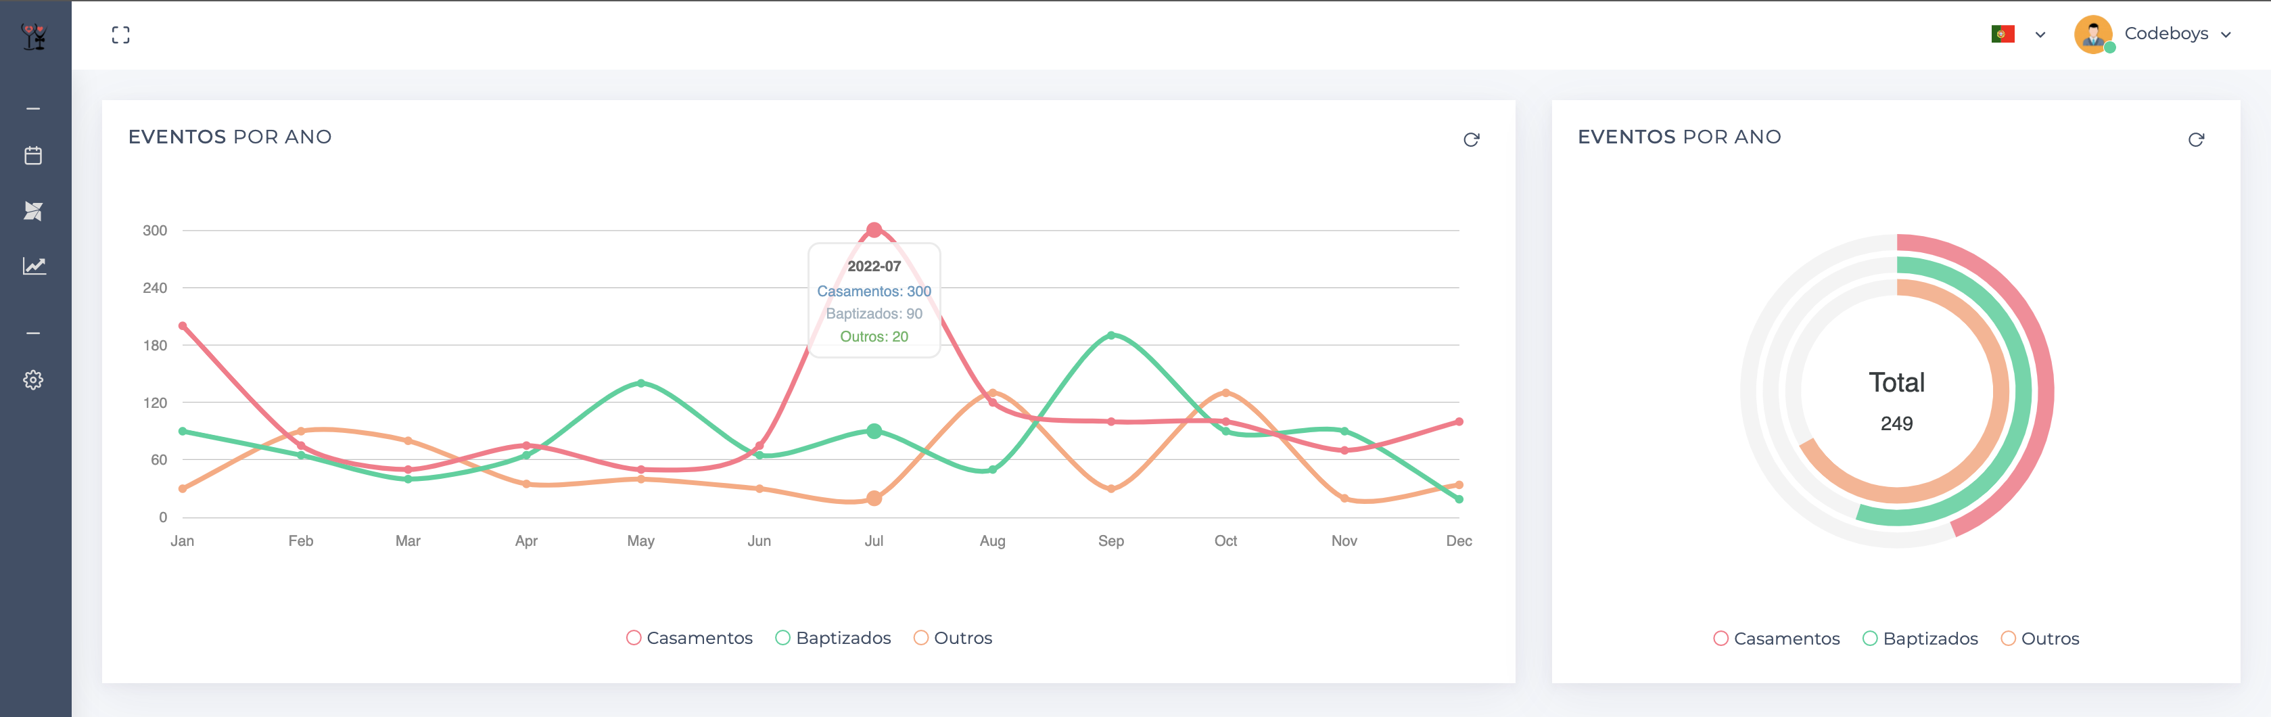Viewport: 2271px width, 717px height.
Task: Toggle Baptizados series in line chart legend
Action: tap(833, 638)
